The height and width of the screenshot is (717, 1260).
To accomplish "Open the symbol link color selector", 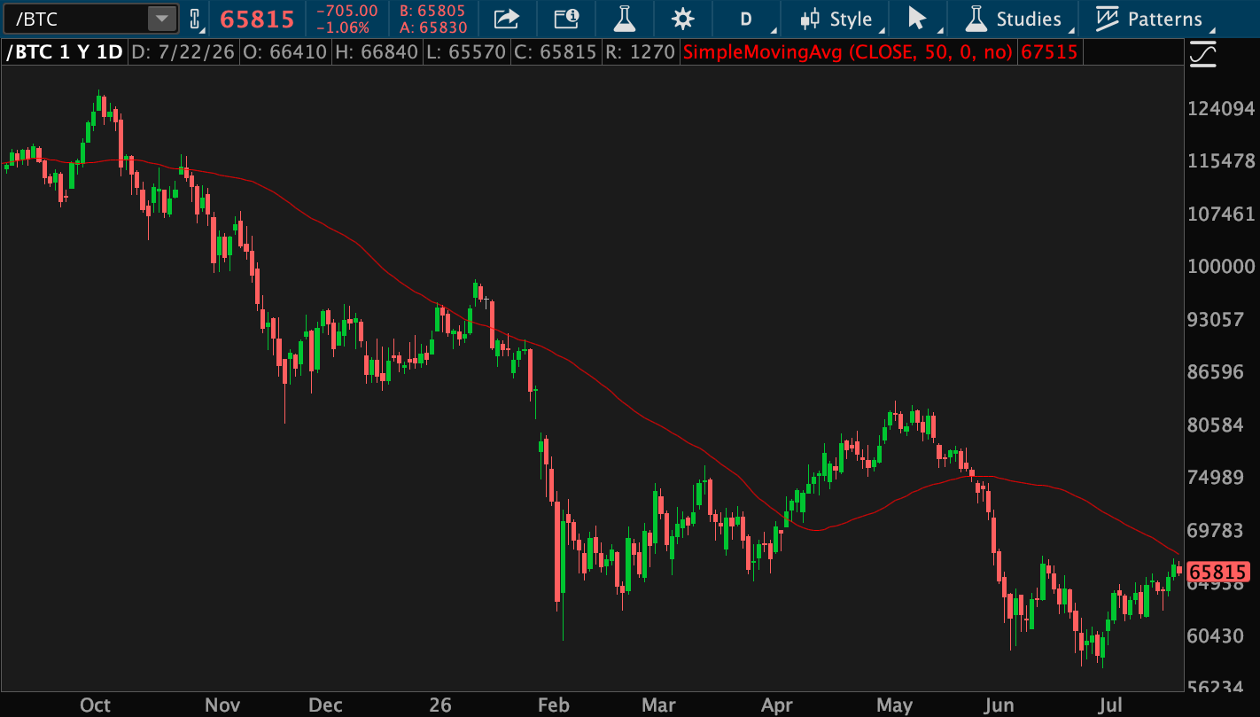I will [195, 19].
